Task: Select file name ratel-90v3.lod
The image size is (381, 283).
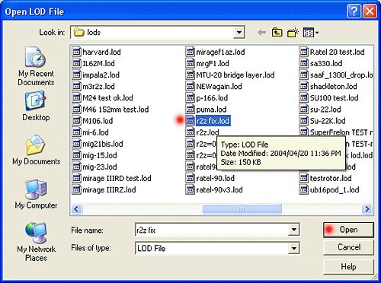Action: coord(219,190)
